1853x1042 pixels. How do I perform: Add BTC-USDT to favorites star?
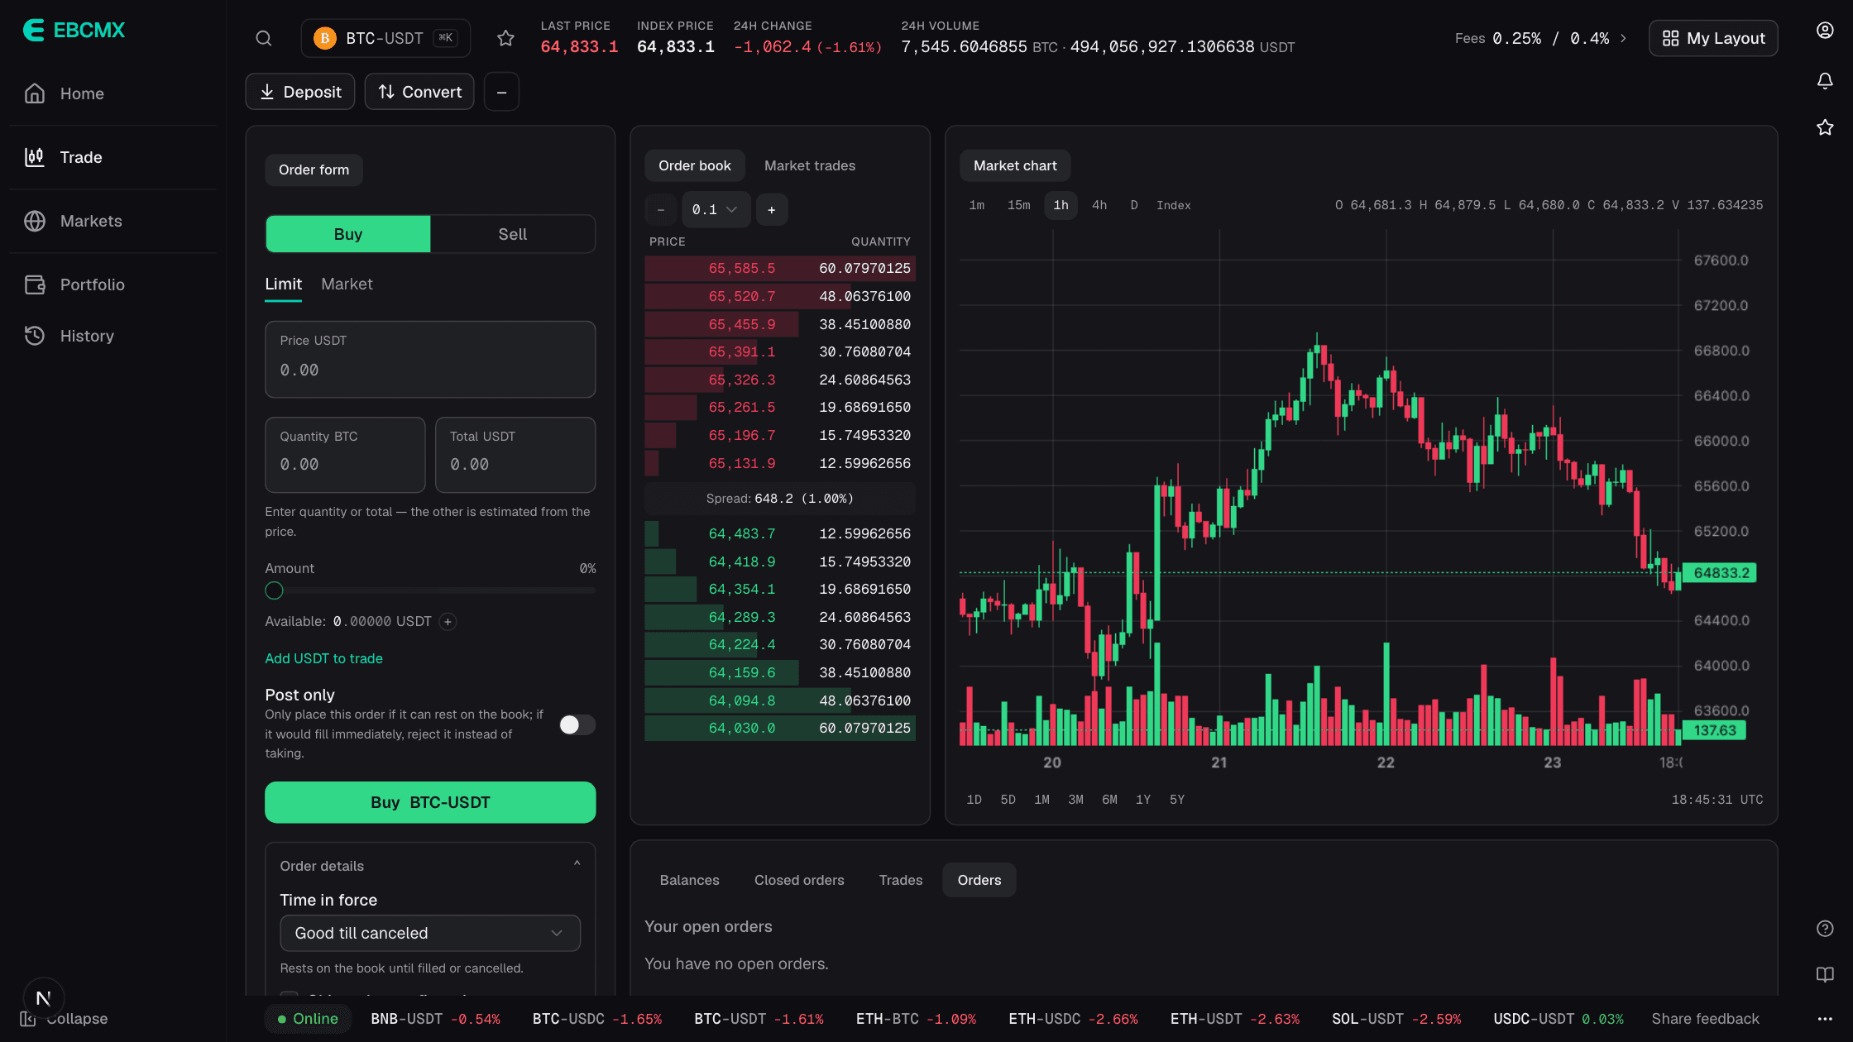coord(505,38)
